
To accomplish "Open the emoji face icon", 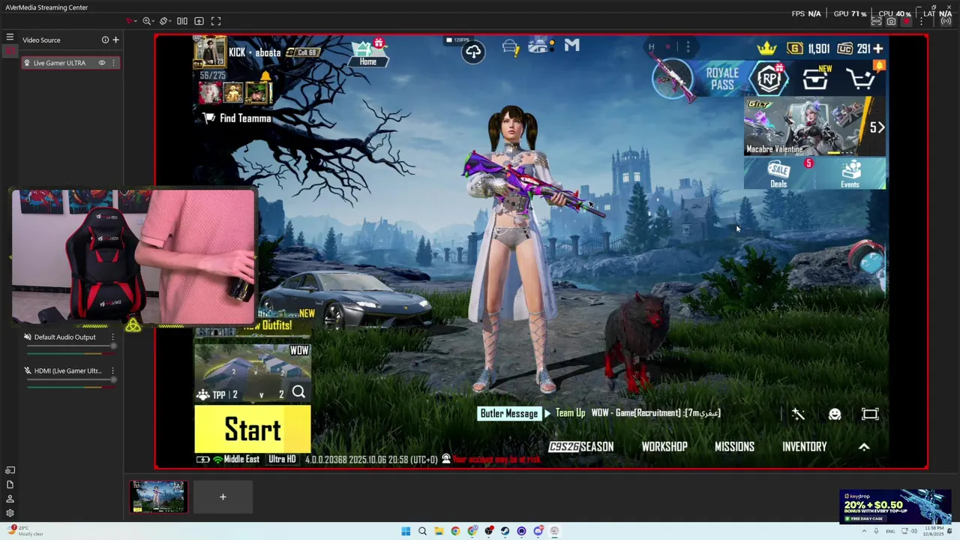I will (x=835, y=415).
